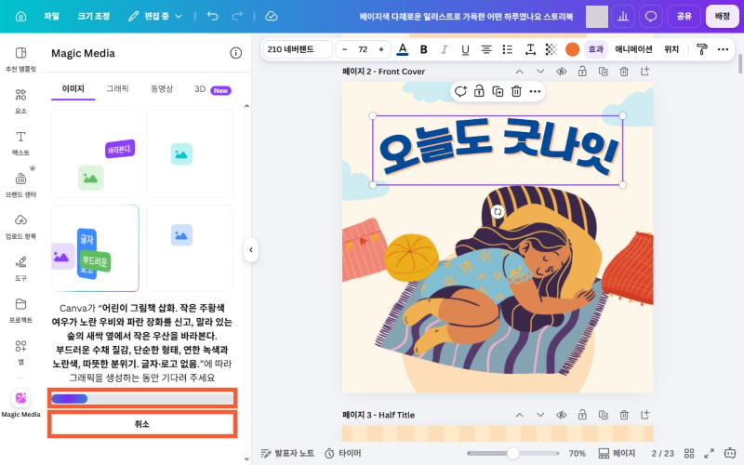Open the 효과 effects panel

pyautogui.click(x=595, y=49)
